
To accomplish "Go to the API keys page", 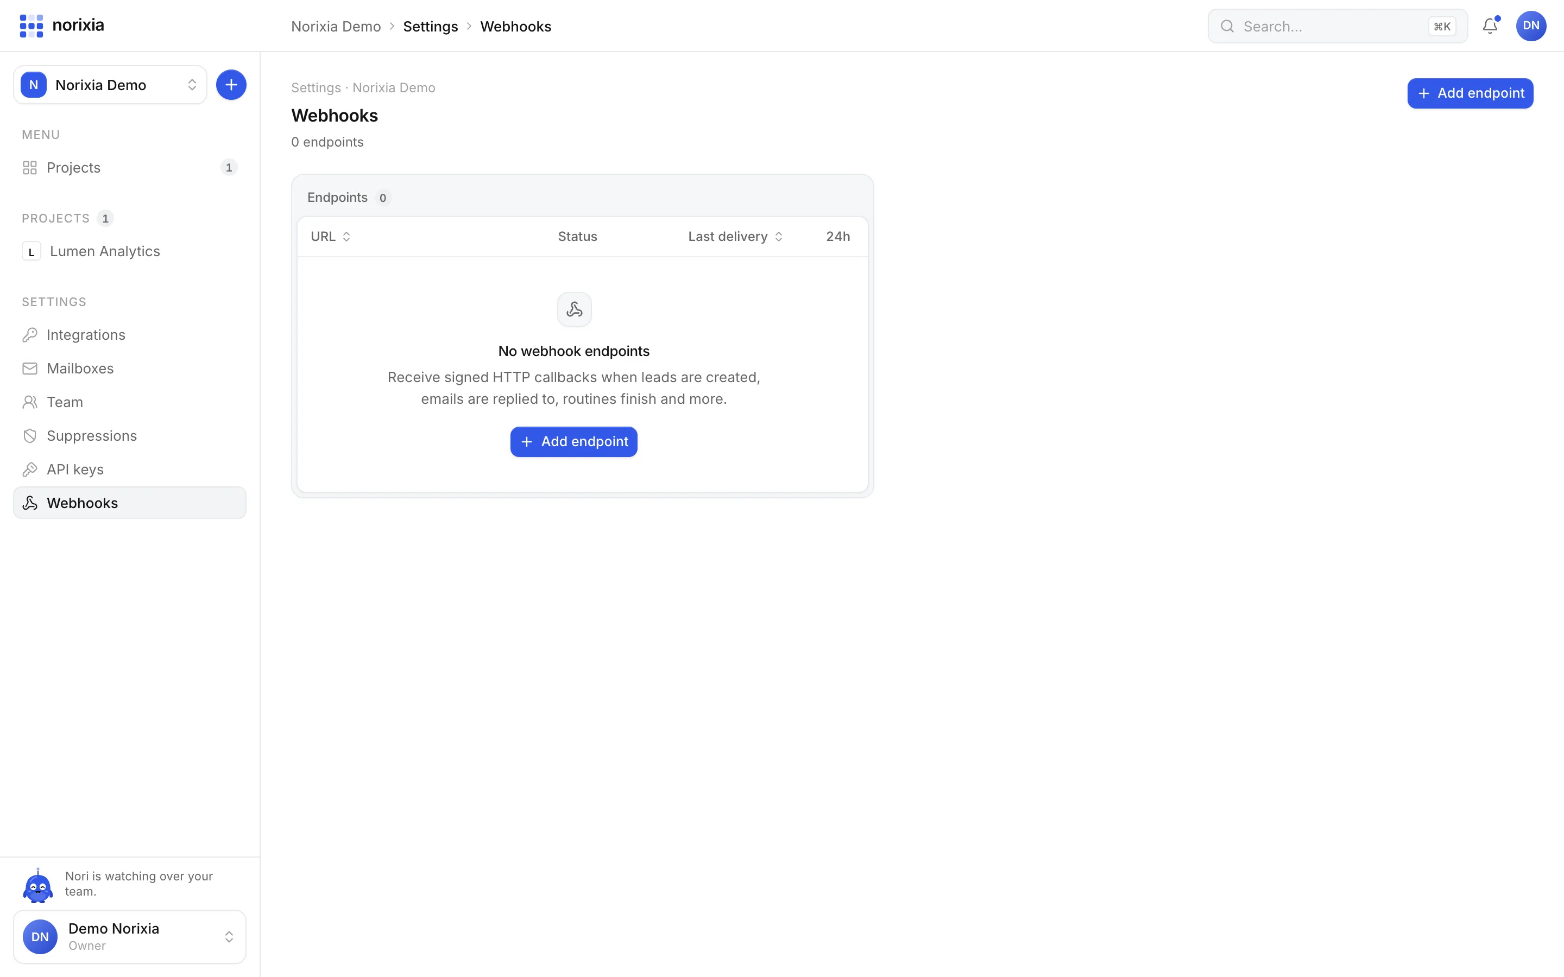I will (129, 469).
